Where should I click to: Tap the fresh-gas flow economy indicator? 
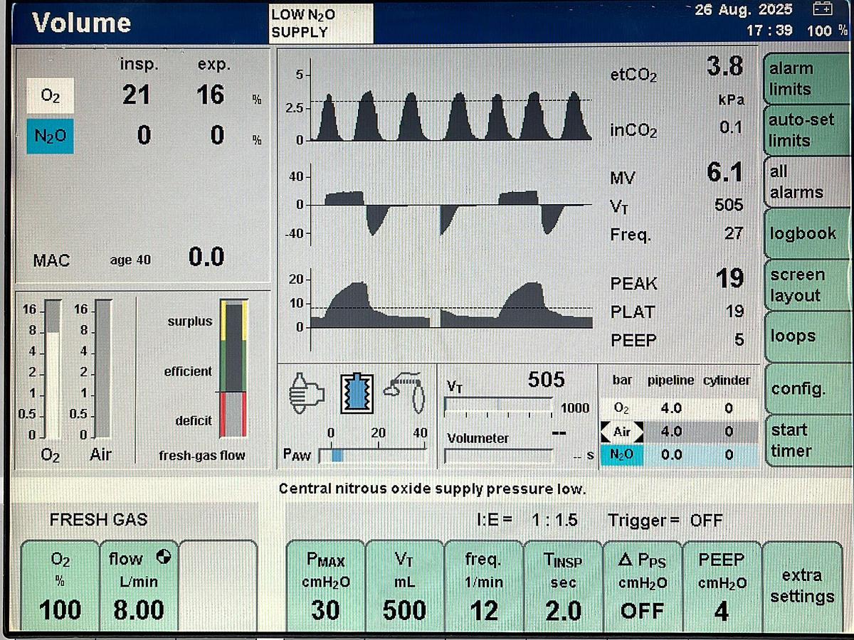click(233, 368)
